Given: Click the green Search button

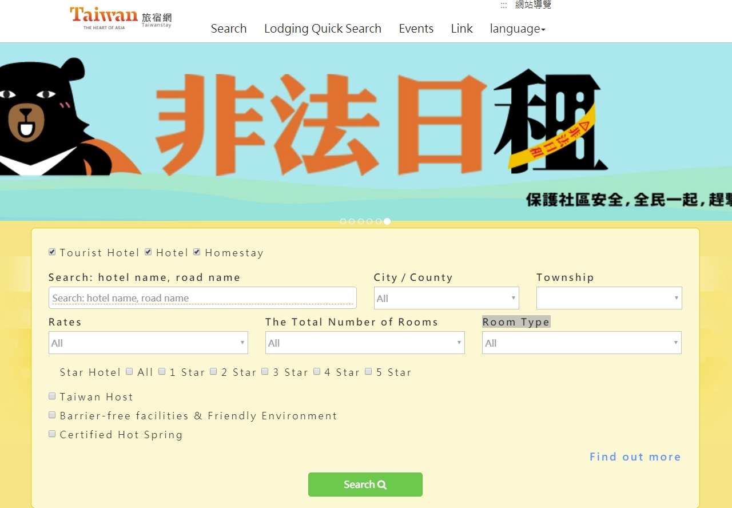Looking at the screenshot, I should [365, 485].
